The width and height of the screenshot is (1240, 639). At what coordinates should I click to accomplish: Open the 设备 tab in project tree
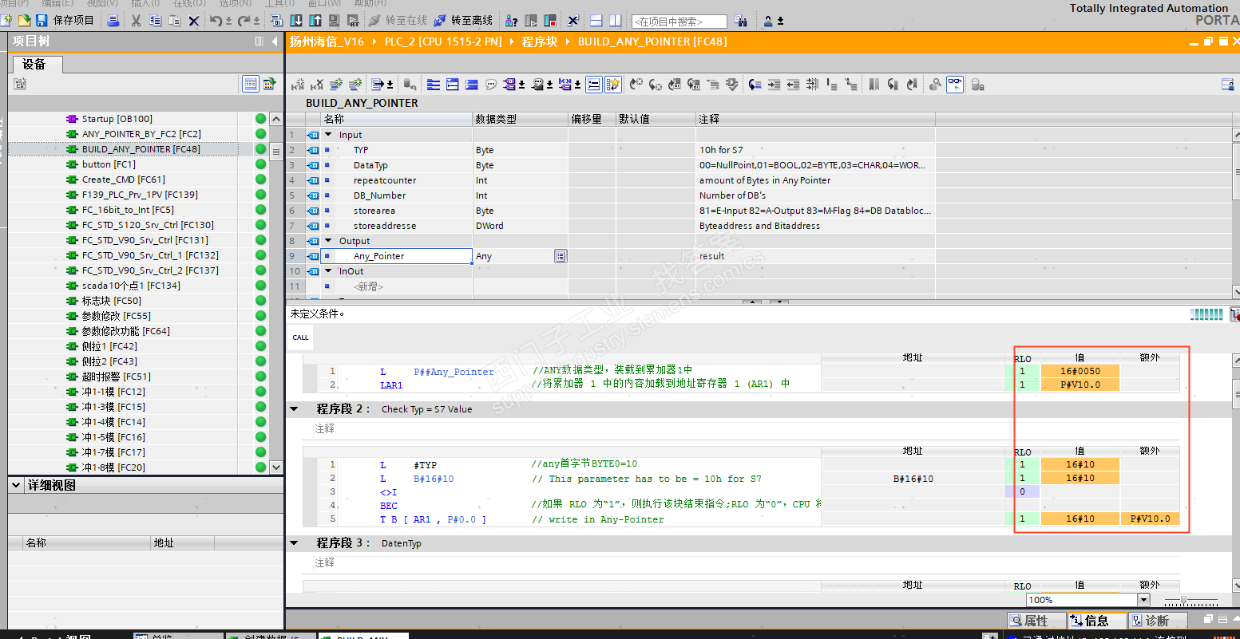click(35, 65)
